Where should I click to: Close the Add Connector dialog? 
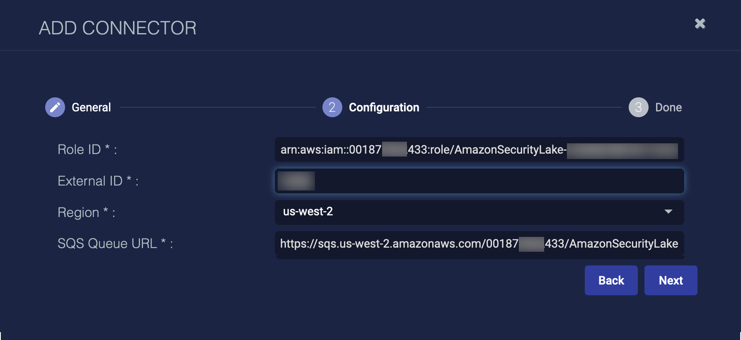pos(700,24)
